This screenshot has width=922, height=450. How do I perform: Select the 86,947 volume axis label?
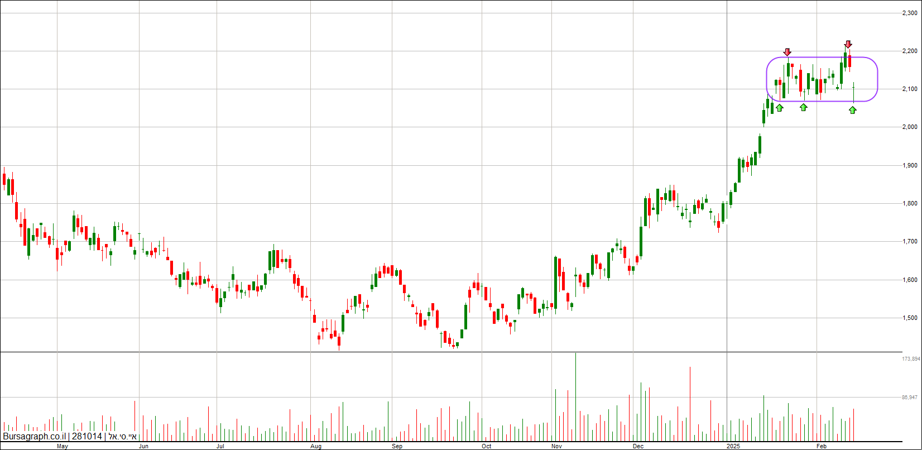pyautogui.click(x=910, y=398)
